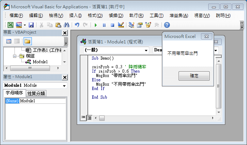This screenshot has width=247, height=145.
Task: Toggle Folders icon in project panel
Action: (28, 41)
